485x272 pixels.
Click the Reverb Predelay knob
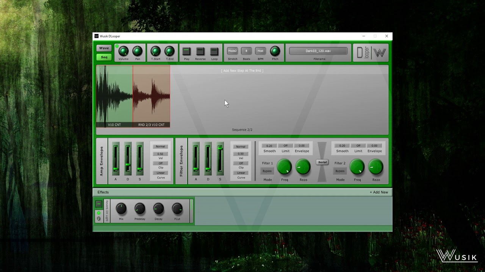pos(140,209)
